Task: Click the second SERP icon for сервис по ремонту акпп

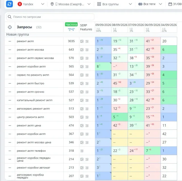Action: pos(87,75)
